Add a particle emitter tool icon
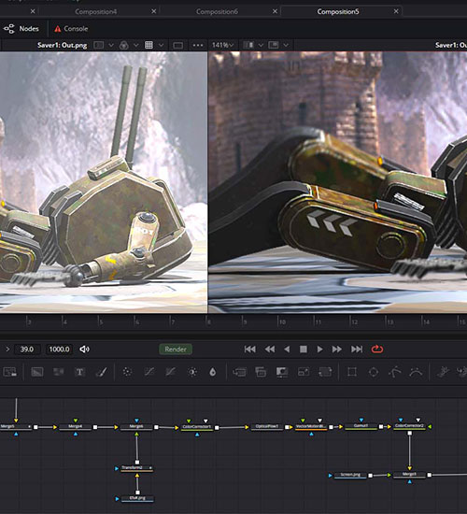Screen dimensions: 467x514 pos(127,372)
